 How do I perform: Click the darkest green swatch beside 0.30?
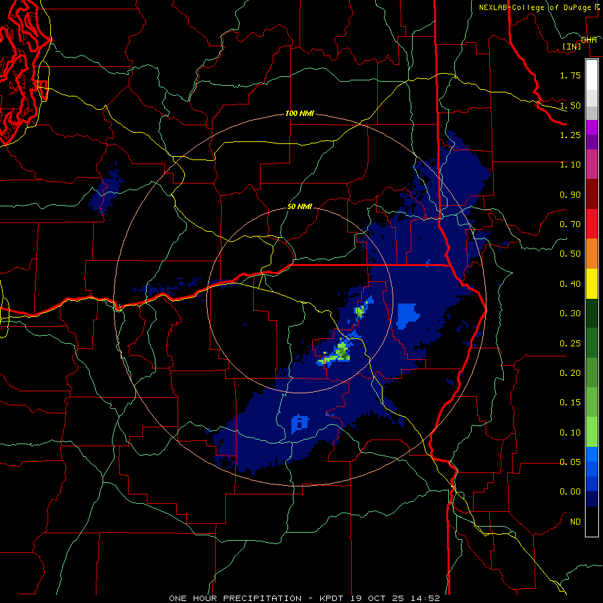(592, 313)
